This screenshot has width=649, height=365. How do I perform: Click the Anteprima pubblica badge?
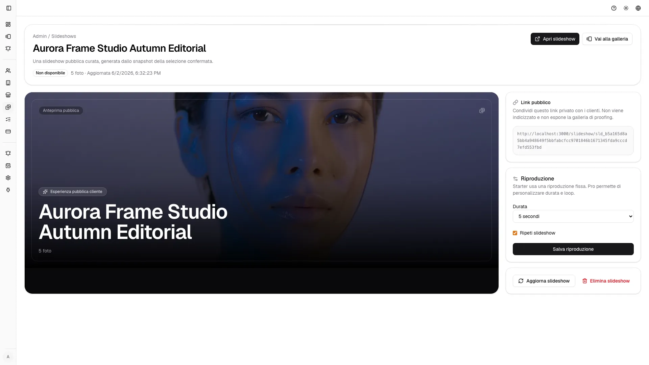click(61, 111)
